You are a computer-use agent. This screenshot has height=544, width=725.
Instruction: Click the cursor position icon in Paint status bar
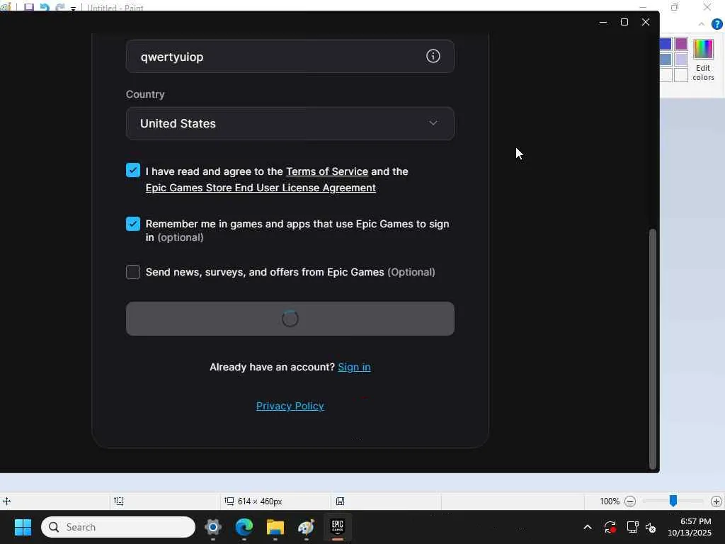click(x=7, y=501)
